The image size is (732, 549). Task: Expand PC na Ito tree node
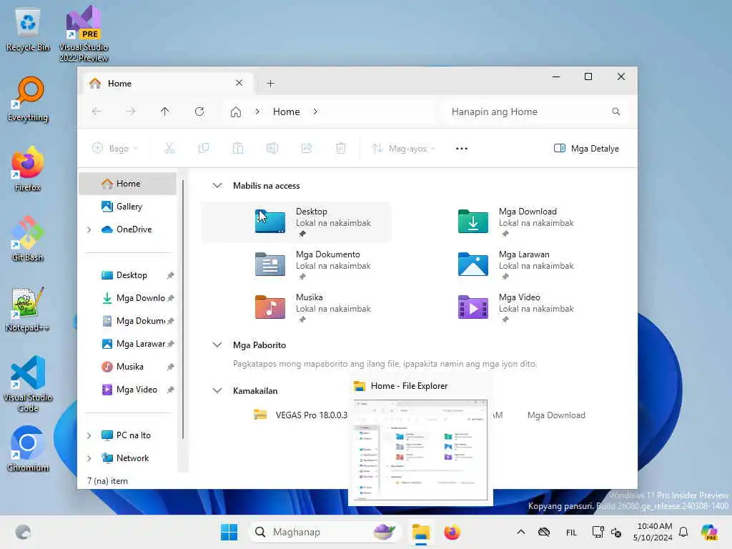click(x=89, y=435)
